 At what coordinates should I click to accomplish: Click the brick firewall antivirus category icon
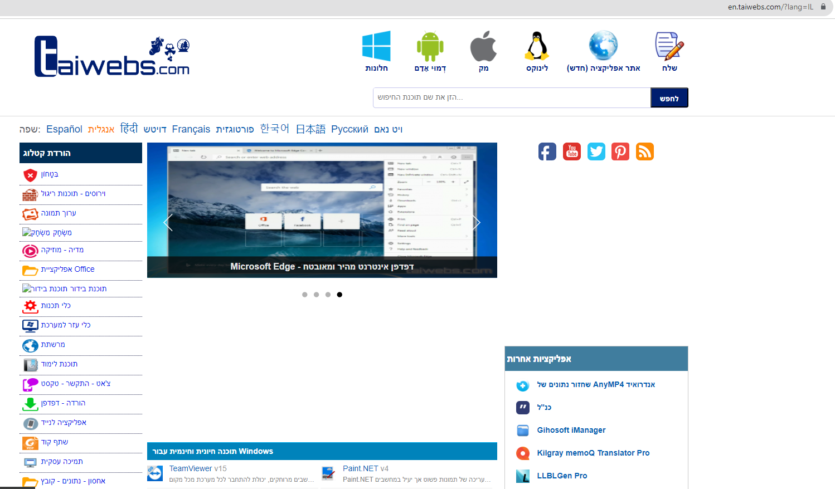[x=30, y=194]
